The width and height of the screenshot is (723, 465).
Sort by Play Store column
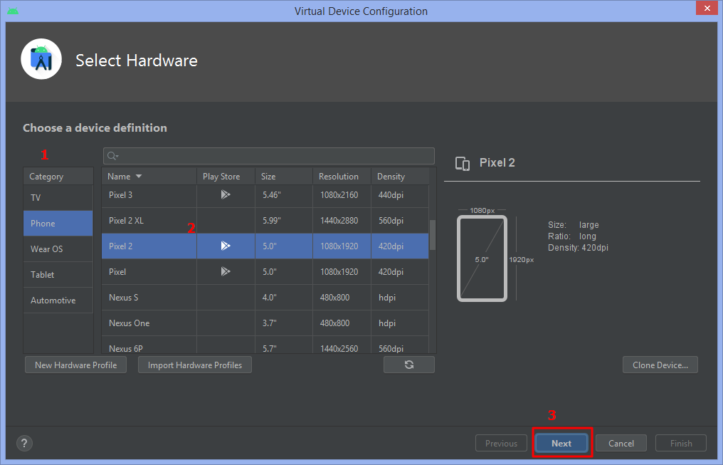tap(226, 176)
